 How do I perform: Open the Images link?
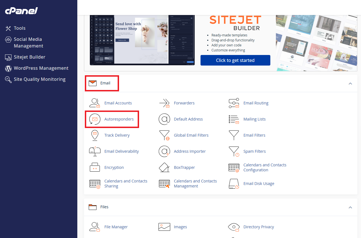(180, 227)
